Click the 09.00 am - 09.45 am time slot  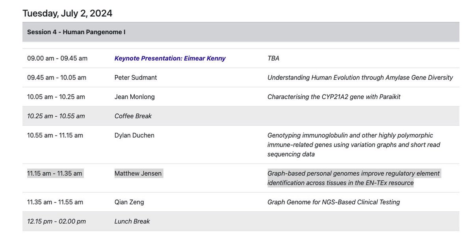pos(57,58)
